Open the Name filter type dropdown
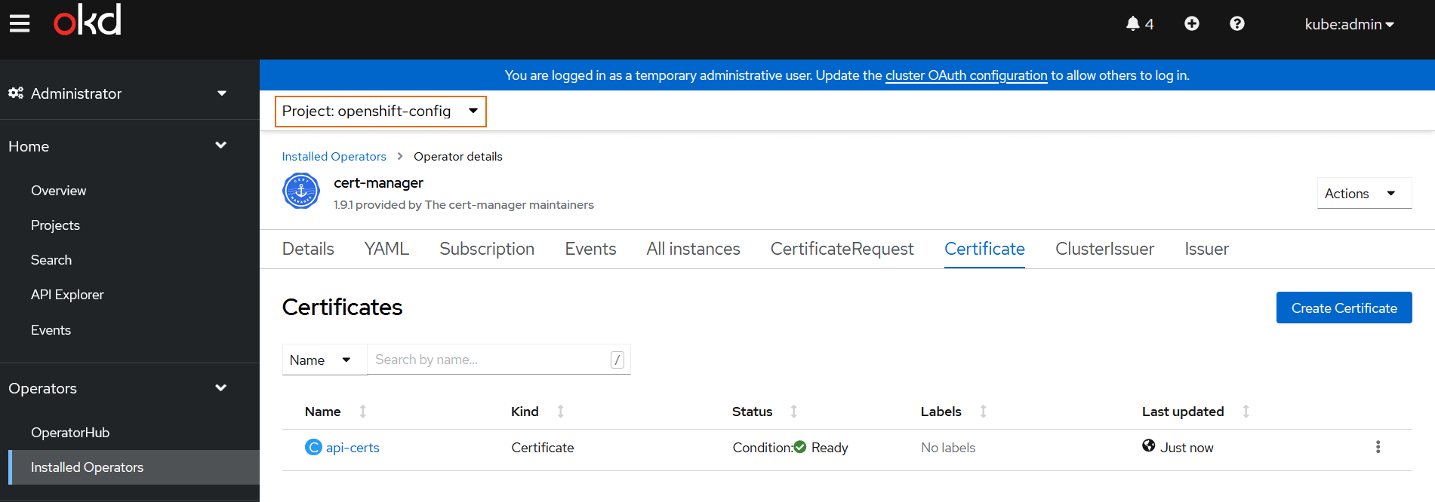1435x502 pixels. [325, 360]
